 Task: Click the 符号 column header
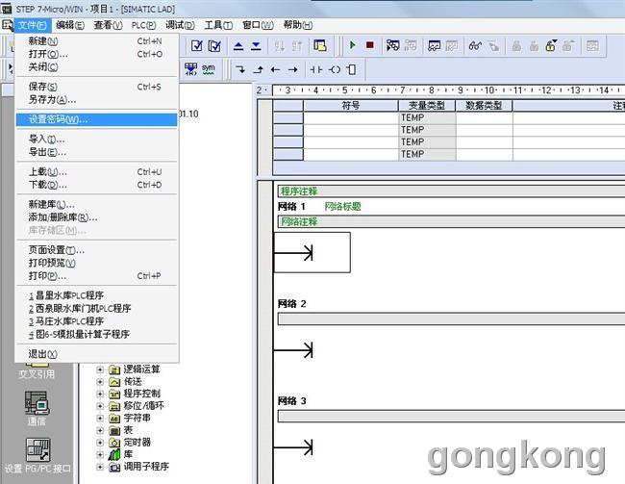pyautogui.click(x=351, y=105)
